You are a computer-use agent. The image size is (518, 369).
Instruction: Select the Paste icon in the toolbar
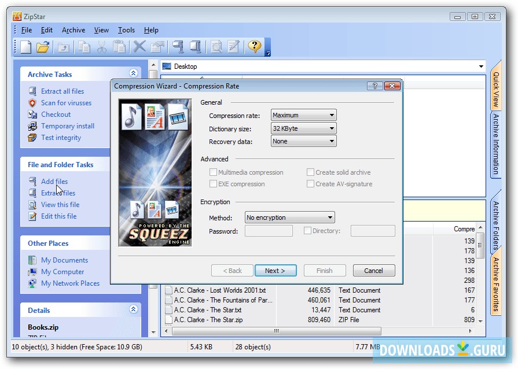tap(120, 47)
